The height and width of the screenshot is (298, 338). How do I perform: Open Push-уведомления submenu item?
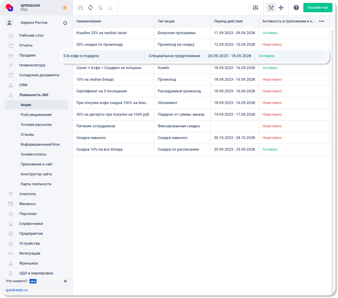(36, 115)
